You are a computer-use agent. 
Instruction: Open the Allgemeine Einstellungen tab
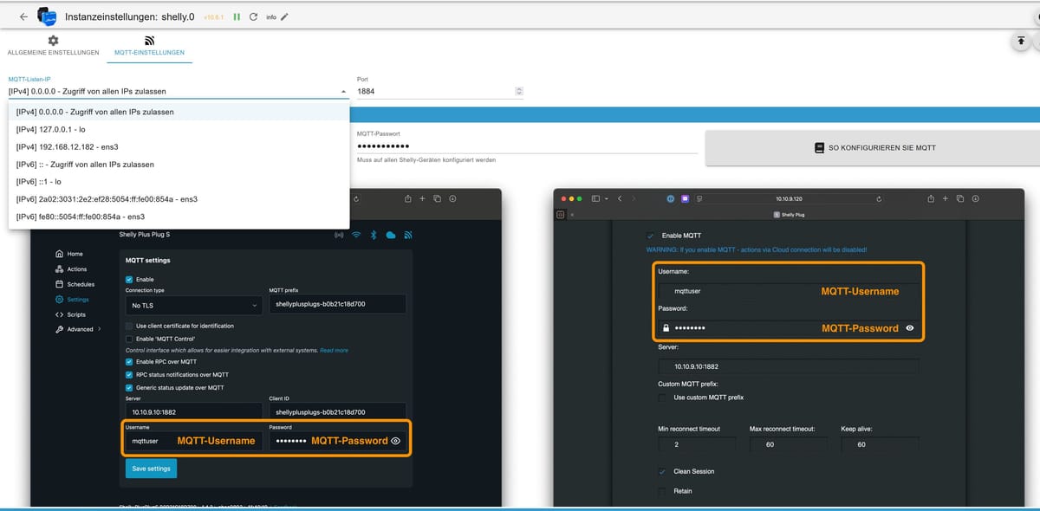pyautogui.click(x=53, y=46)
